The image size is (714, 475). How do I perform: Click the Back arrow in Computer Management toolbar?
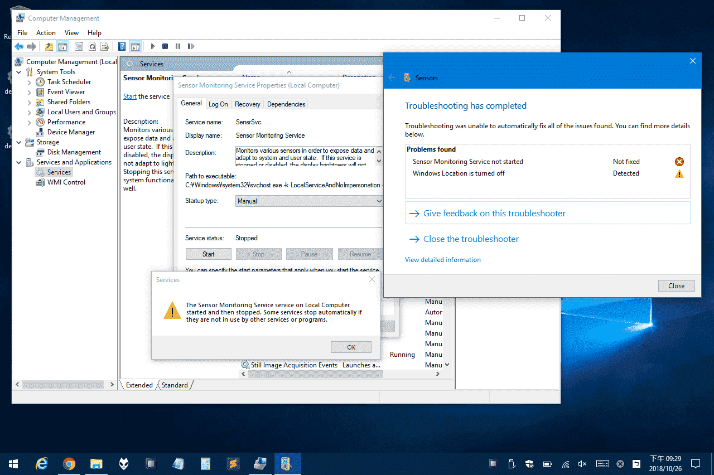pyautogui.click(x=19, y=46)
